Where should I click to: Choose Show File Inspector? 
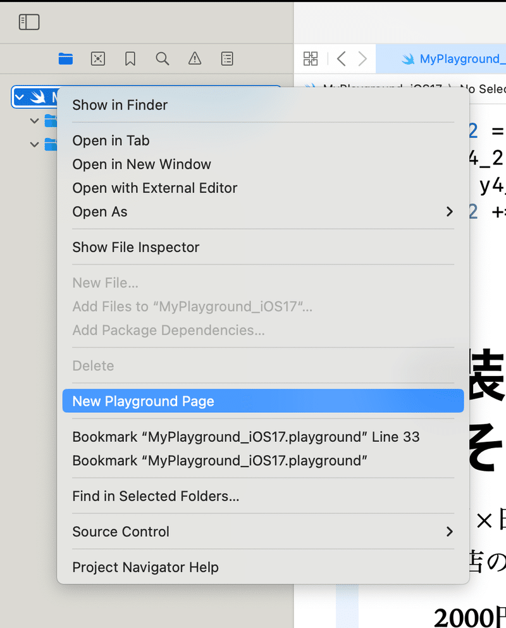[263, 247]
